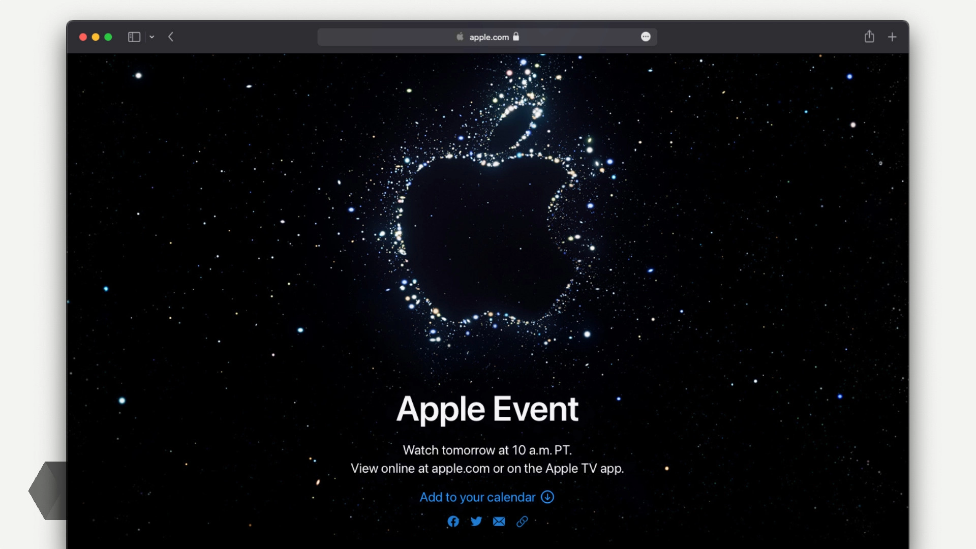
Task: Expand the tab group dropdown chevron
Action: [152, 37]
